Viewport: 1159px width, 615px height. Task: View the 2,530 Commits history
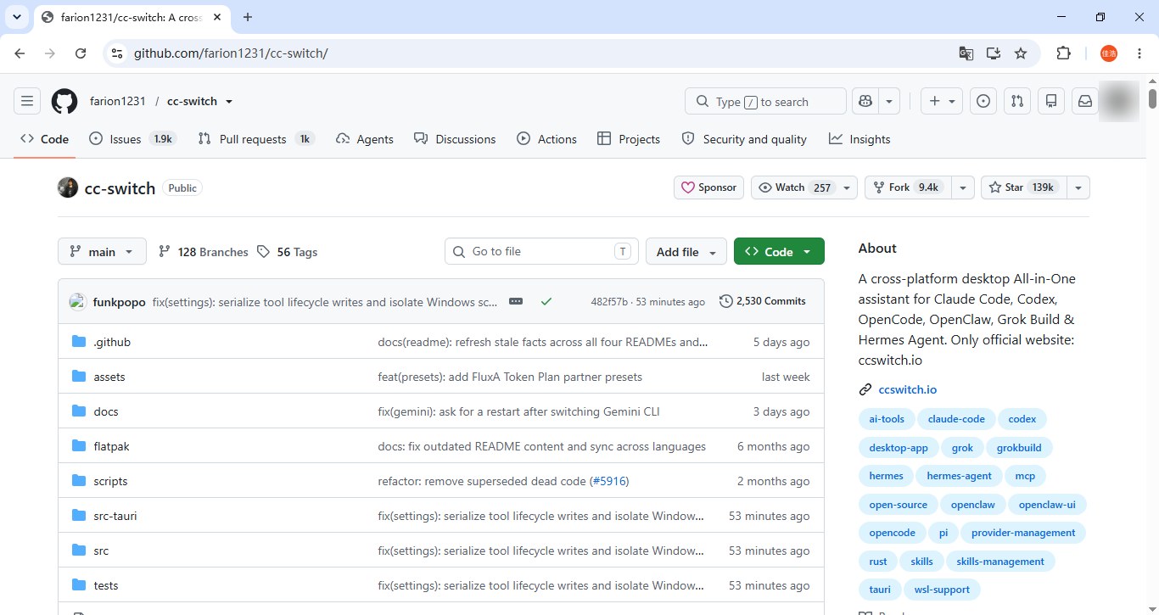pyautogui.click(x=762, y=301)
